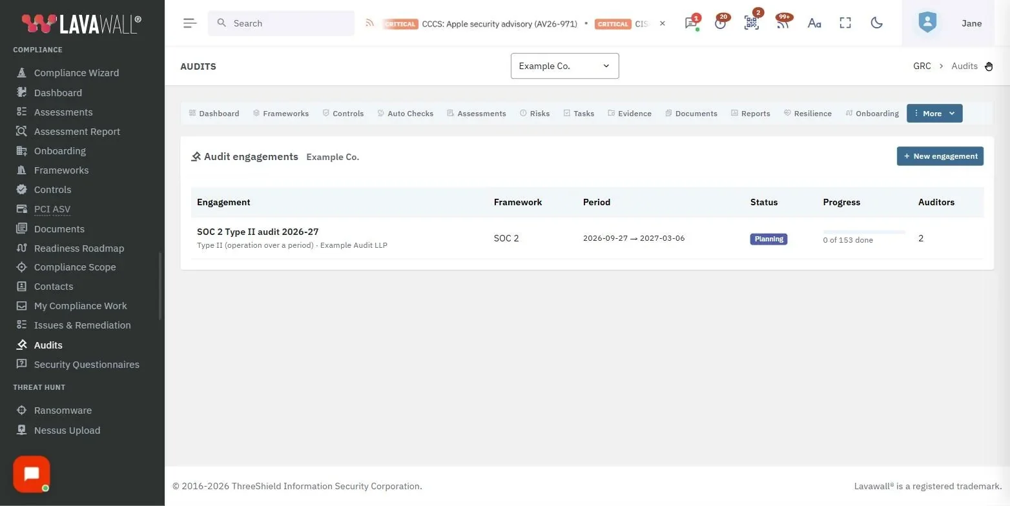Open the timer icon with 20 badge

click(721, 23)
